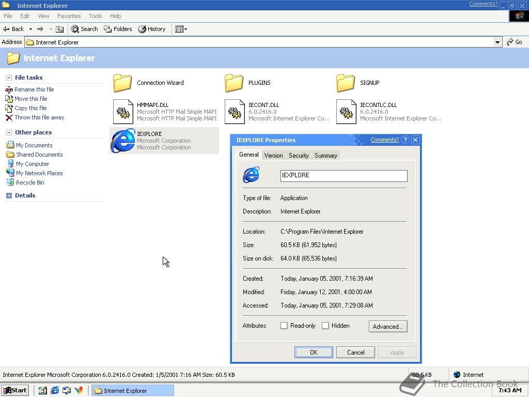
Task: Open the Views dropdown button
Action: pos(181,29)
